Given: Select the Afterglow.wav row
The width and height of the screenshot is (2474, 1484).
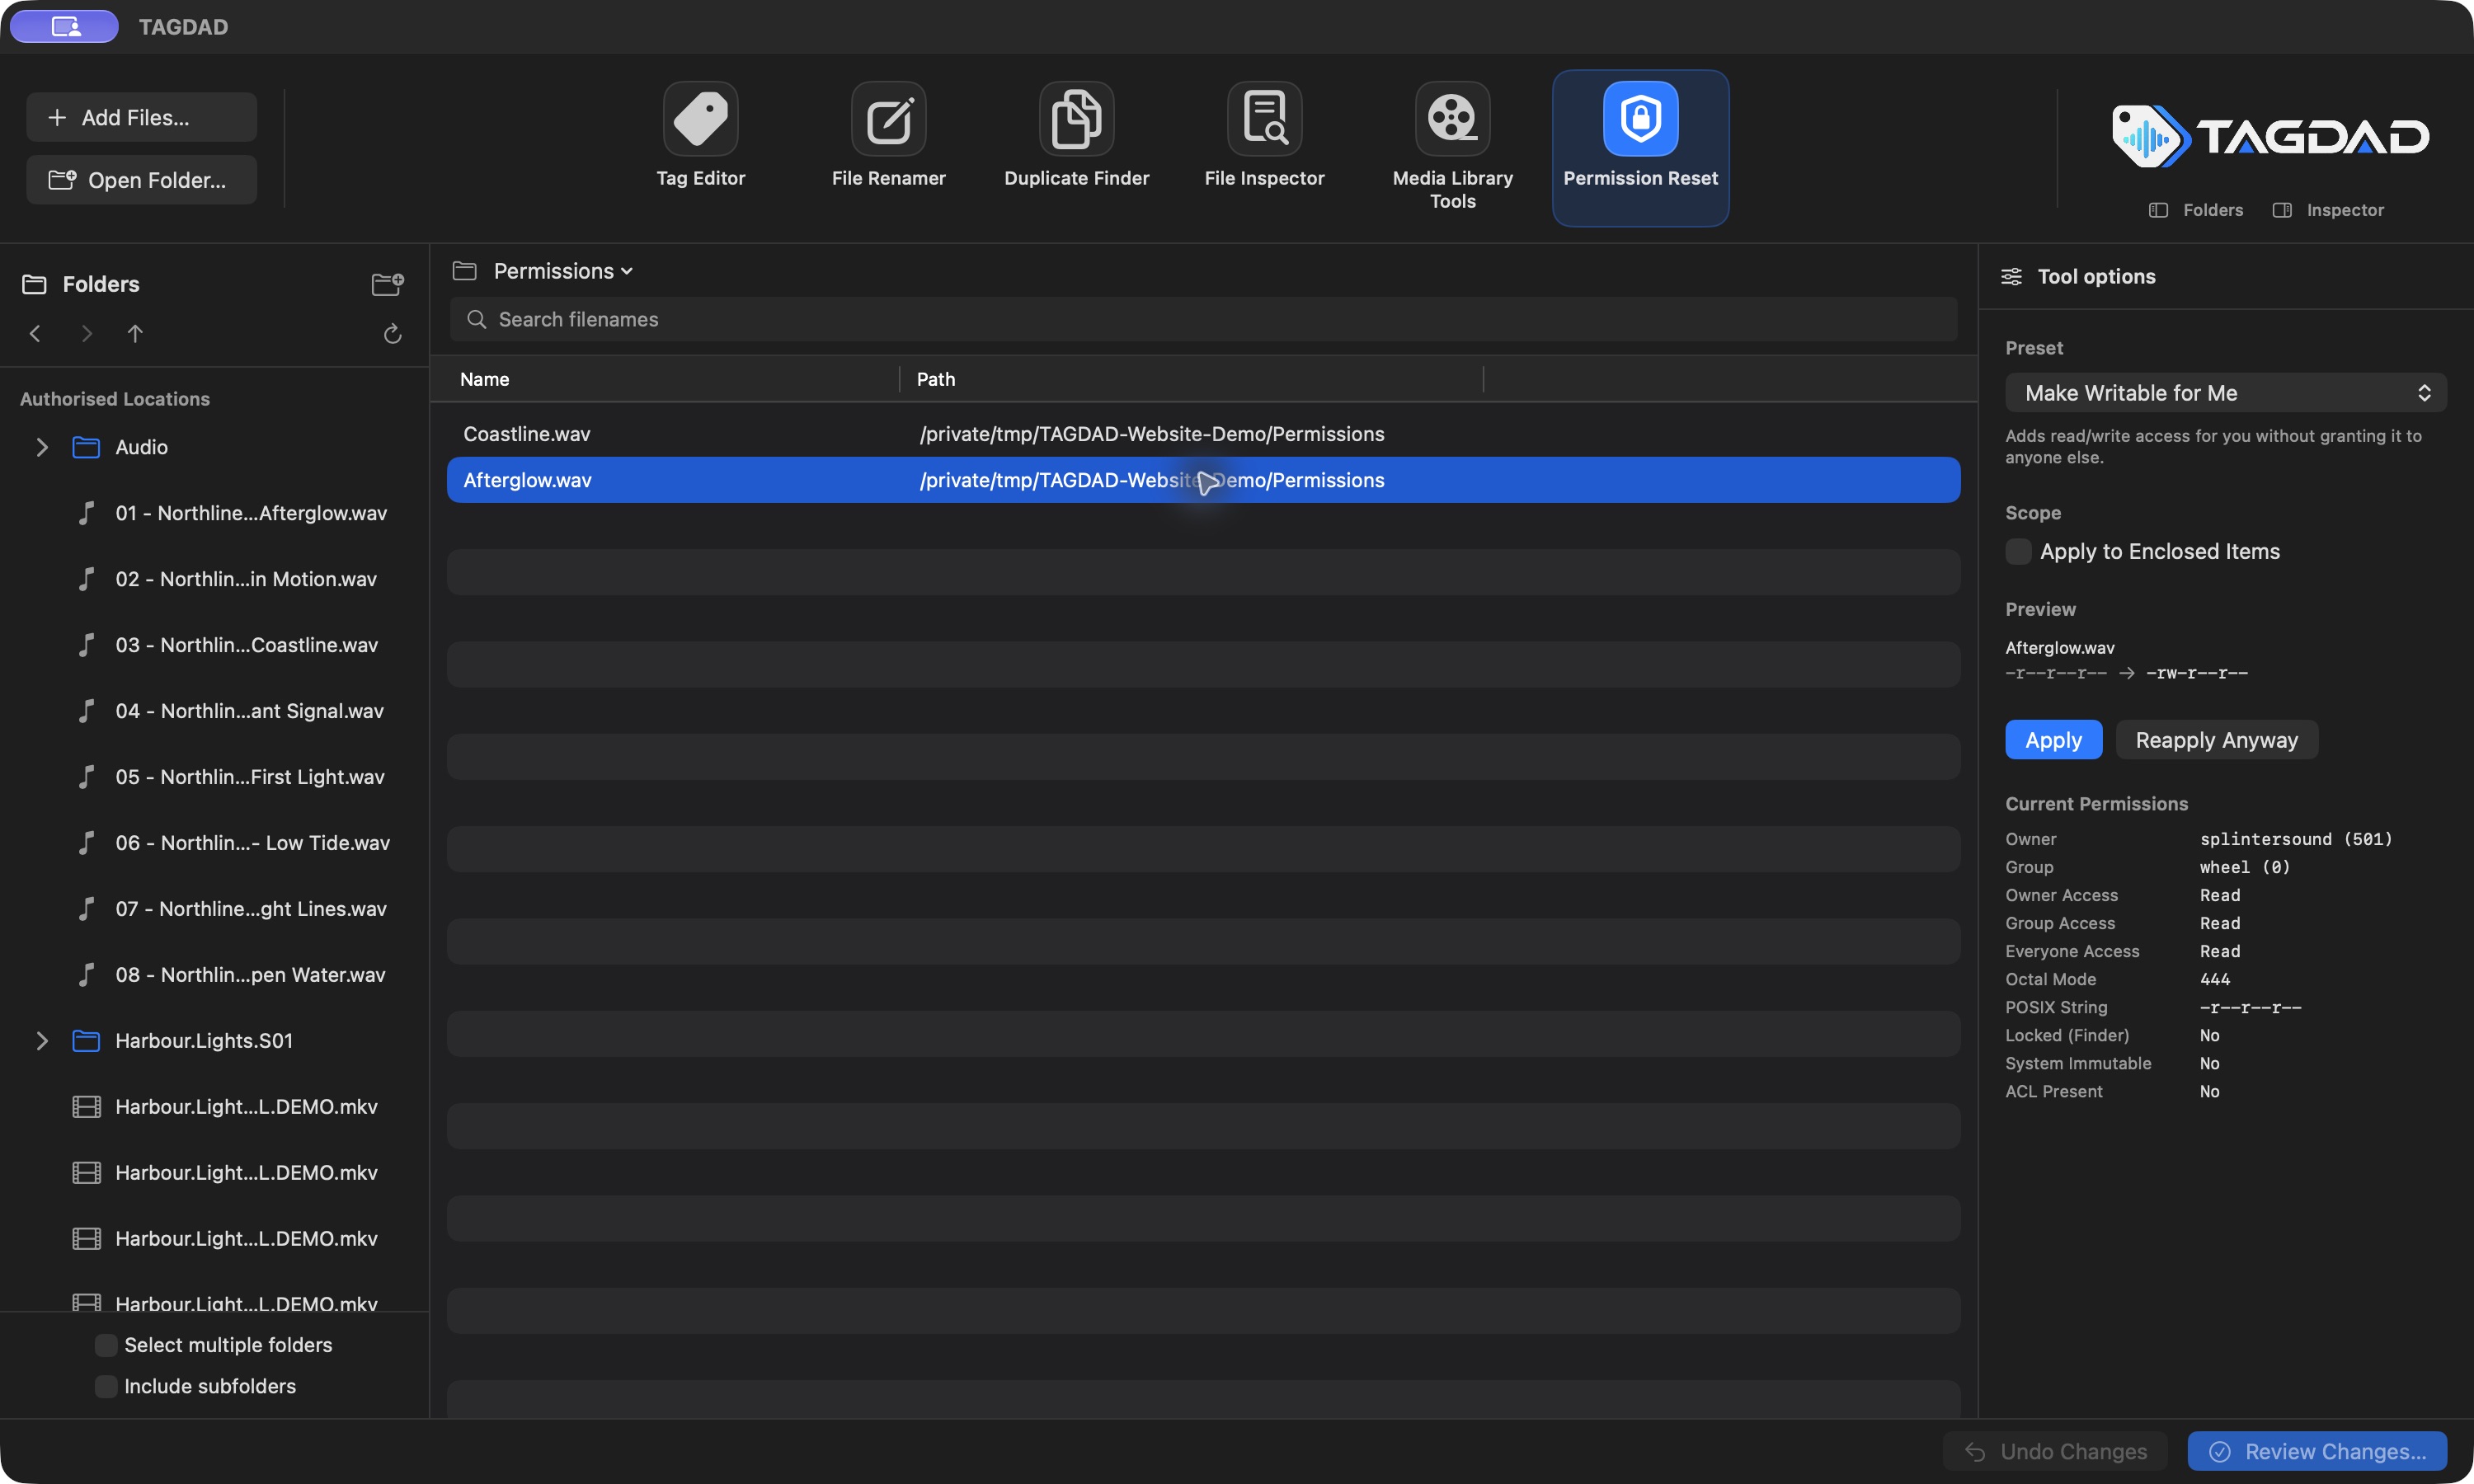Looking at the screenshot, I should [x=1203, y=480].
